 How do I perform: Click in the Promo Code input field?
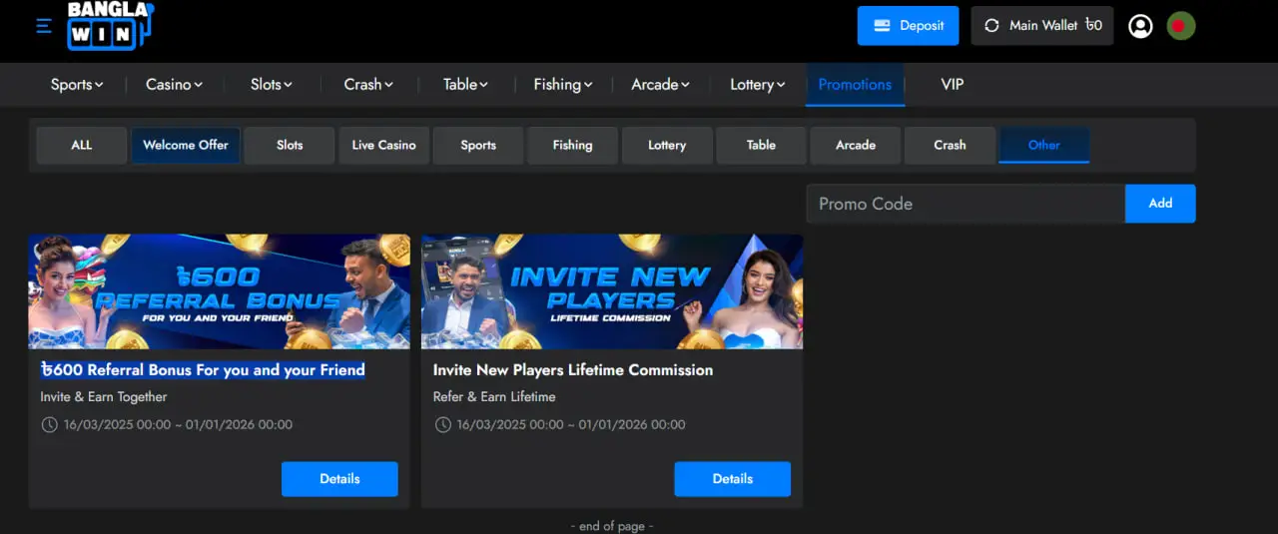click(x=964, y=204)
